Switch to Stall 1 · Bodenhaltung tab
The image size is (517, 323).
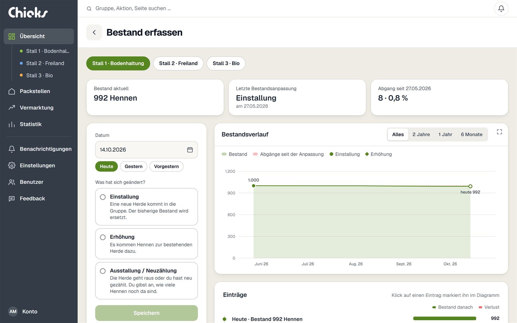tap(118, 63)
